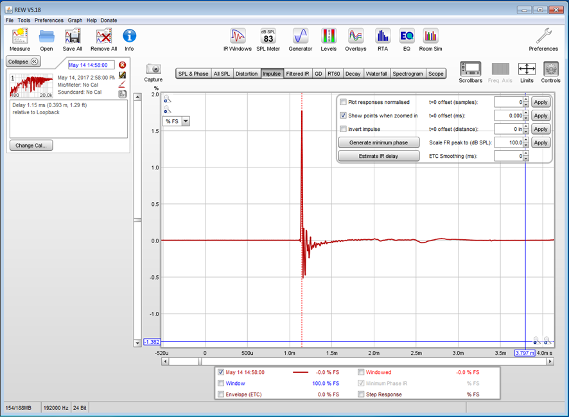Switch to Spectrogram tab
This screenshot has height=417, width=569.
[408, 74]
